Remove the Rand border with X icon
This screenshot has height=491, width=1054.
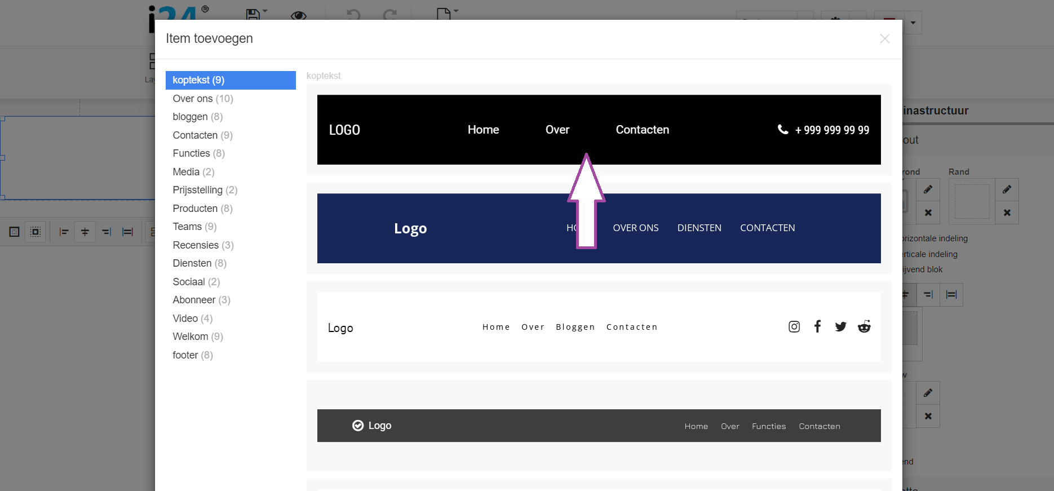pyautogui.click(x=1007, y=213)
